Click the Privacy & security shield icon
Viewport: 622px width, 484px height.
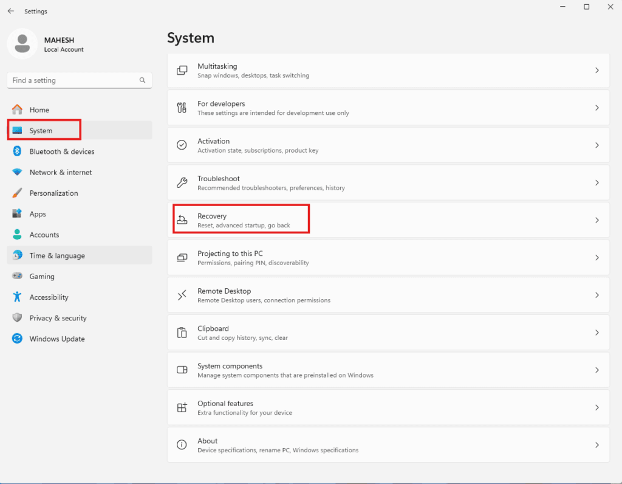(x=17, y=318)
